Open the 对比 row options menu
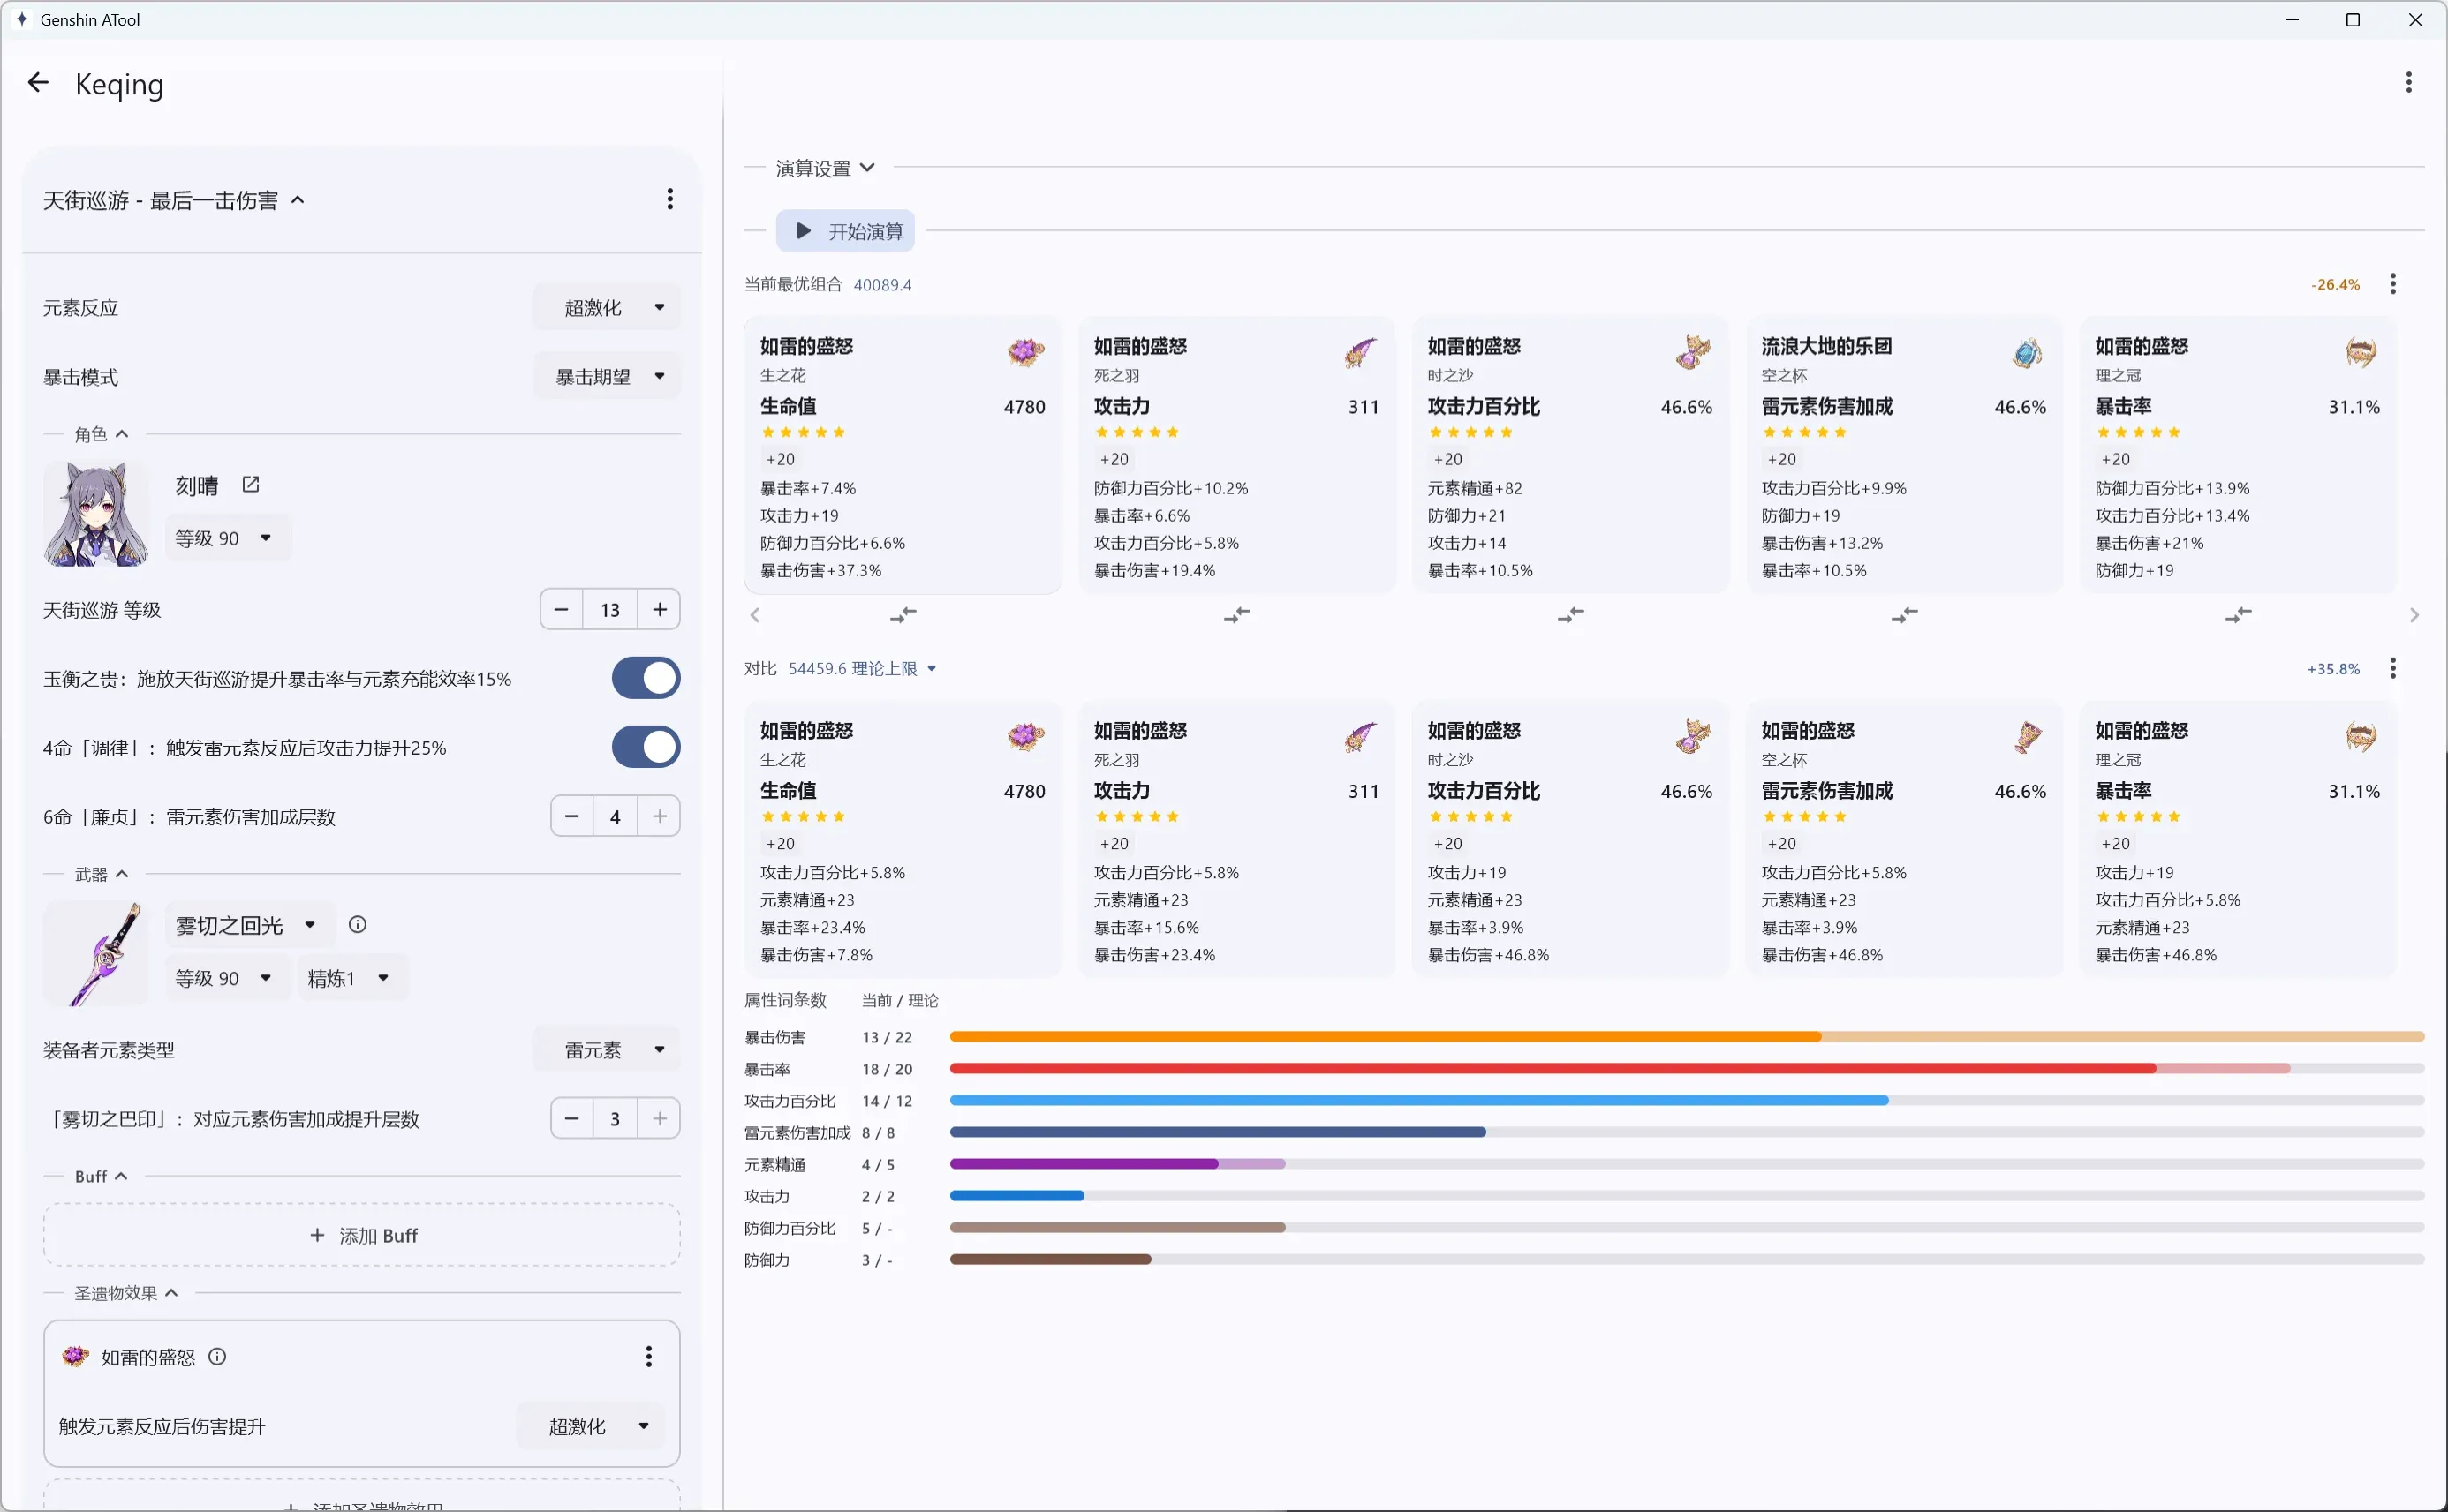The image size is (2448, 1512). [2392, 668]
